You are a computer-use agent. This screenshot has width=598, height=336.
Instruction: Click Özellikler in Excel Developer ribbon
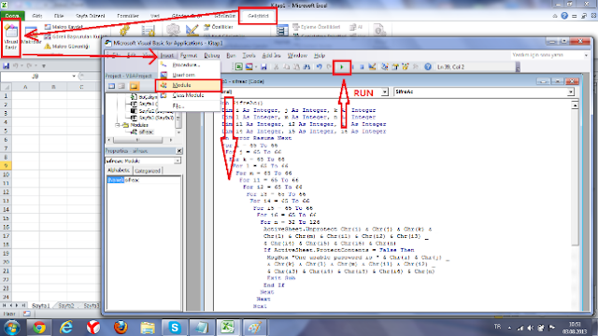click(219, 27)
